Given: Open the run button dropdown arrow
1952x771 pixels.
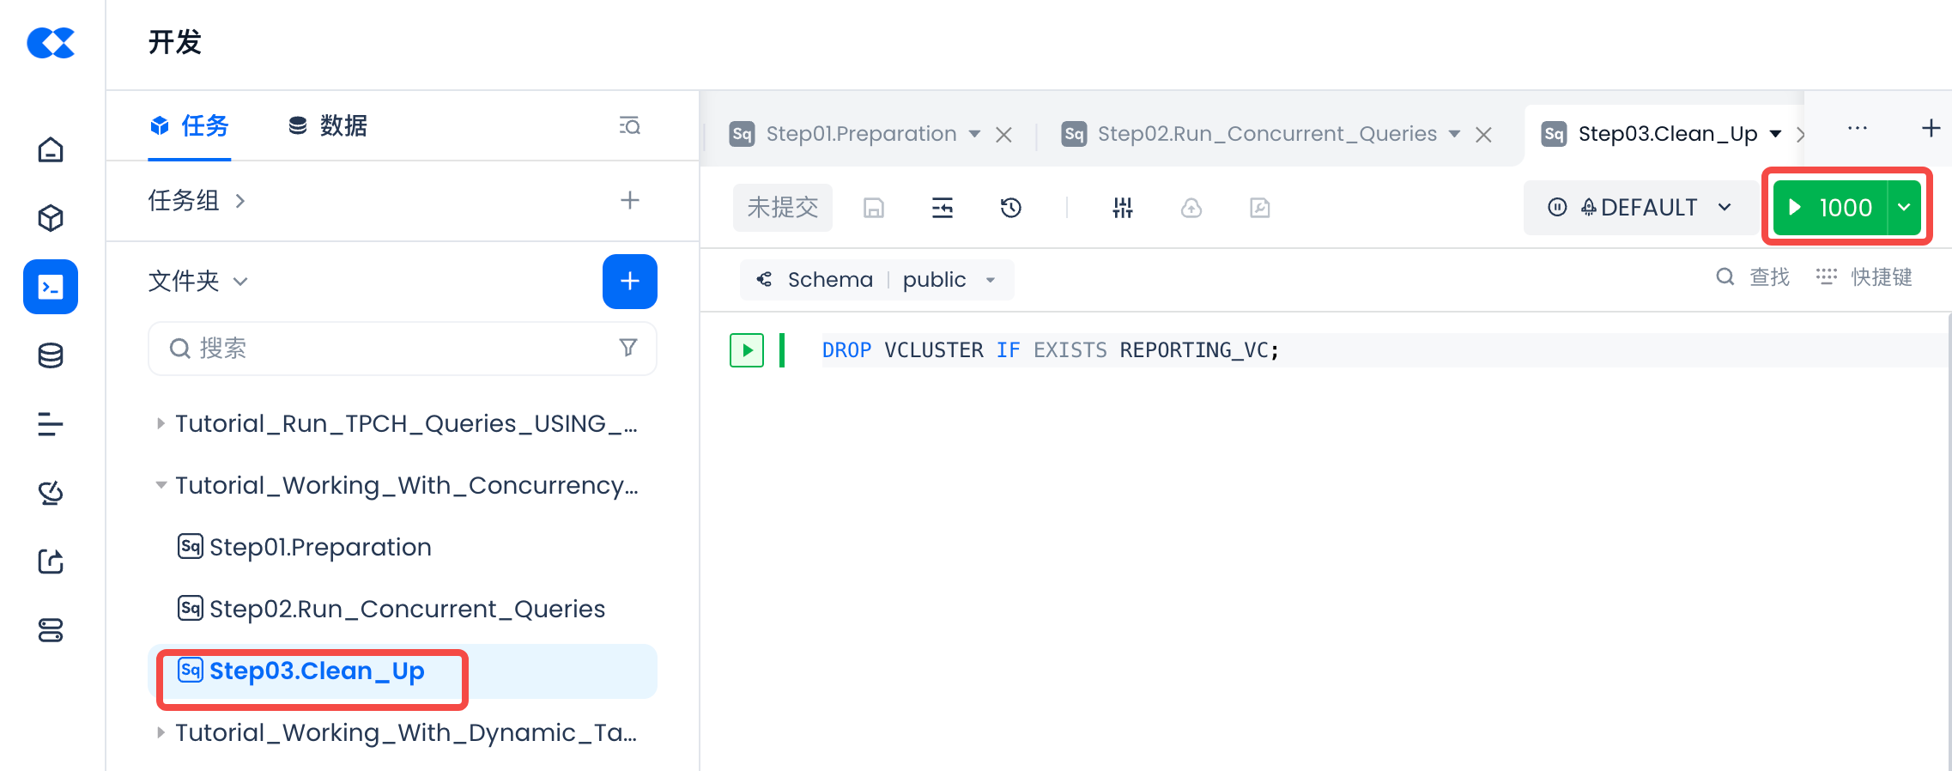Looking at the screenshot, I should click(1904, 208).
